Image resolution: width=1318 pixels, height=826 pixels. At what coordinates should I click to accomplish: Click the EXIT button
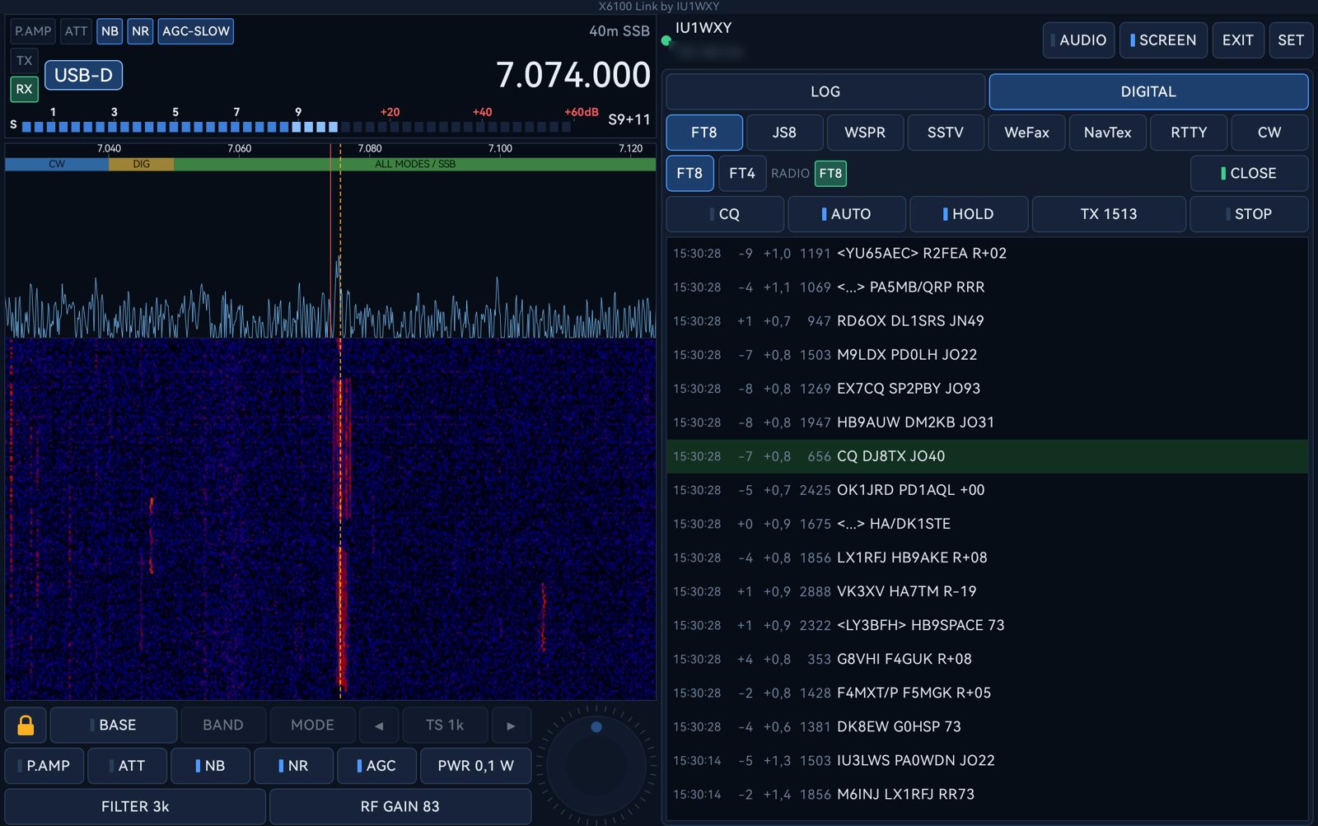1238,40
